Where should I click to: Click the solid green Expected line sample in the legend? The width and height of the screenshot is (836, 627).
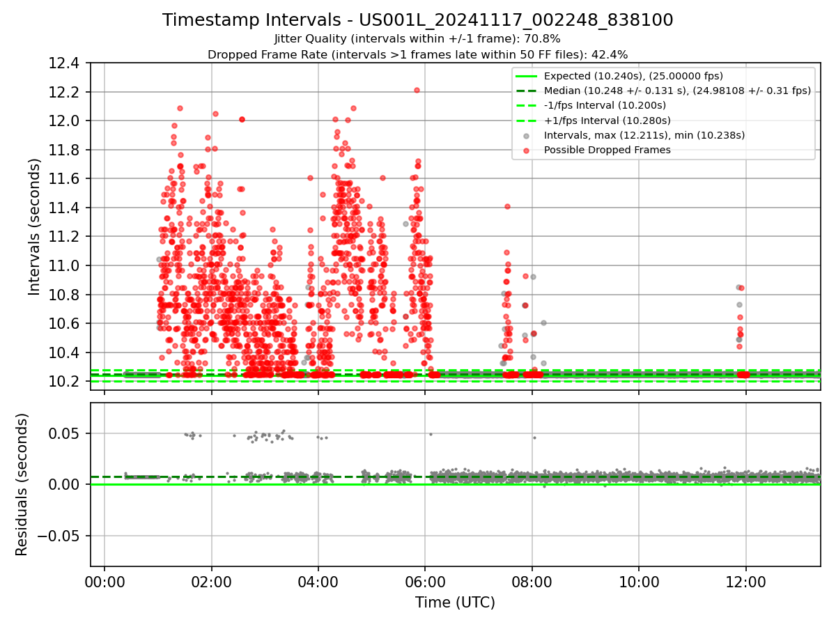526,76
